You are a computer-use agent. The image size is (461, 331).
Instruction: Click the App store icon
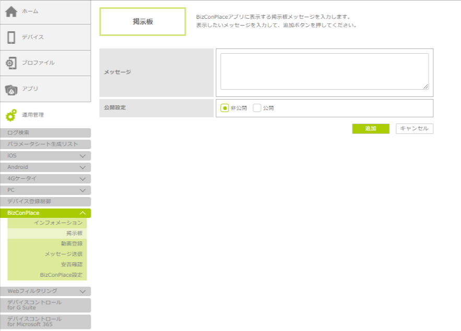[x=11, y=89]
